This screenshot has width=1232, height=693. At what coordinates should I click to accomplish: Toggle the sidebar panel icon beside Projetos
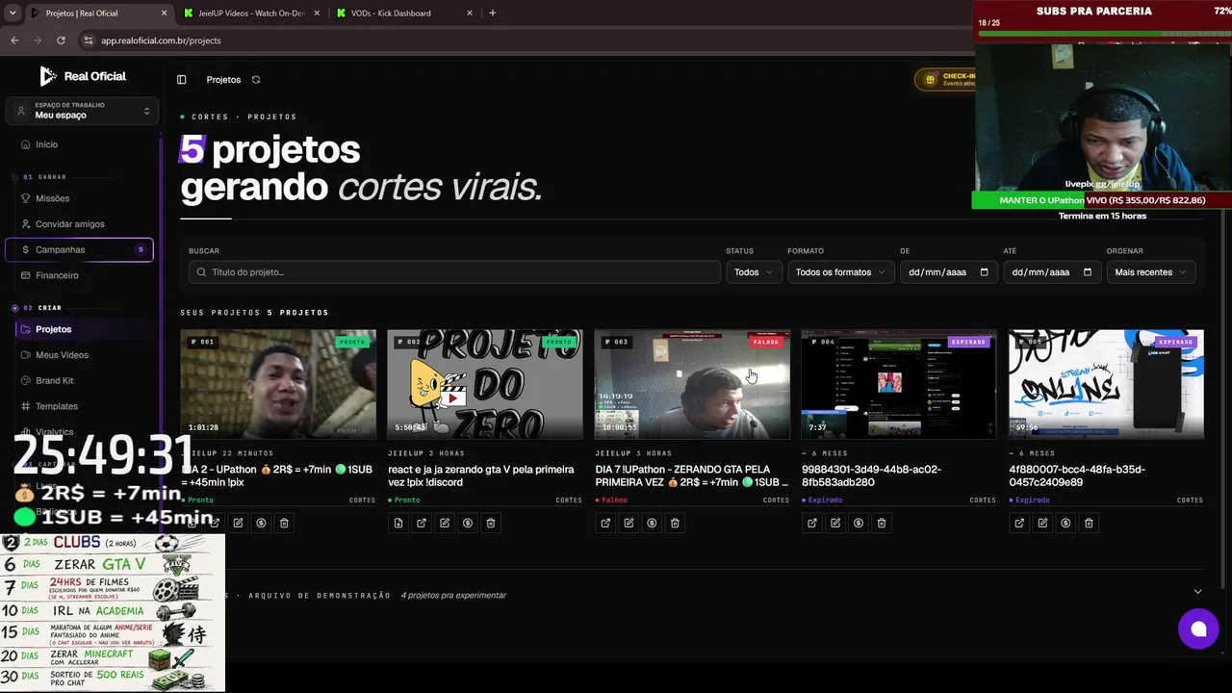181,80
